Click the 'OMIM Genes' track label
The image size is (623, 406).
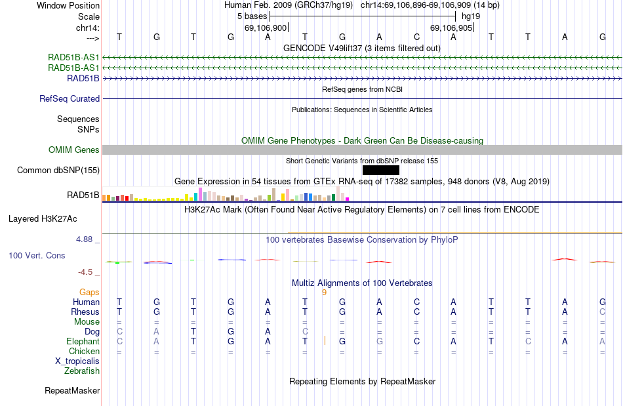coord(73,150)
